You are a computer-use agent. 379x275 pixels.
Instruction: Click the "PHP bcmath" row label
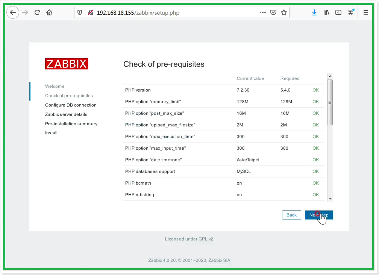(x=138, y=183)
